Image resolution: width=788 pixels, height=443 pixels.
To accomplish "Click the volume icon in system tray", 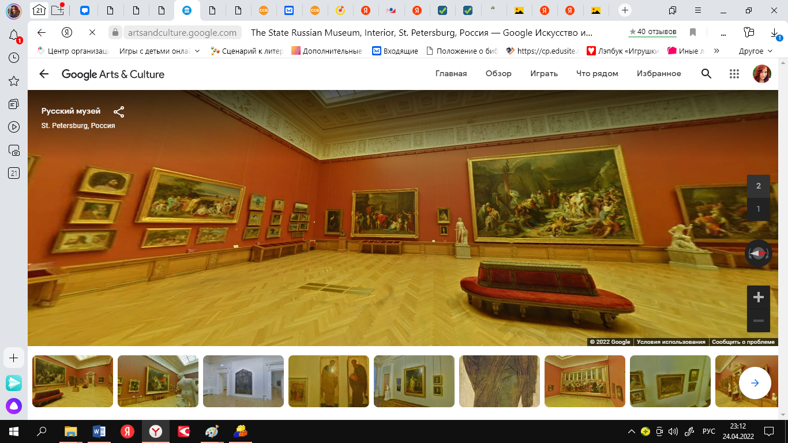I will click(672, 431).
